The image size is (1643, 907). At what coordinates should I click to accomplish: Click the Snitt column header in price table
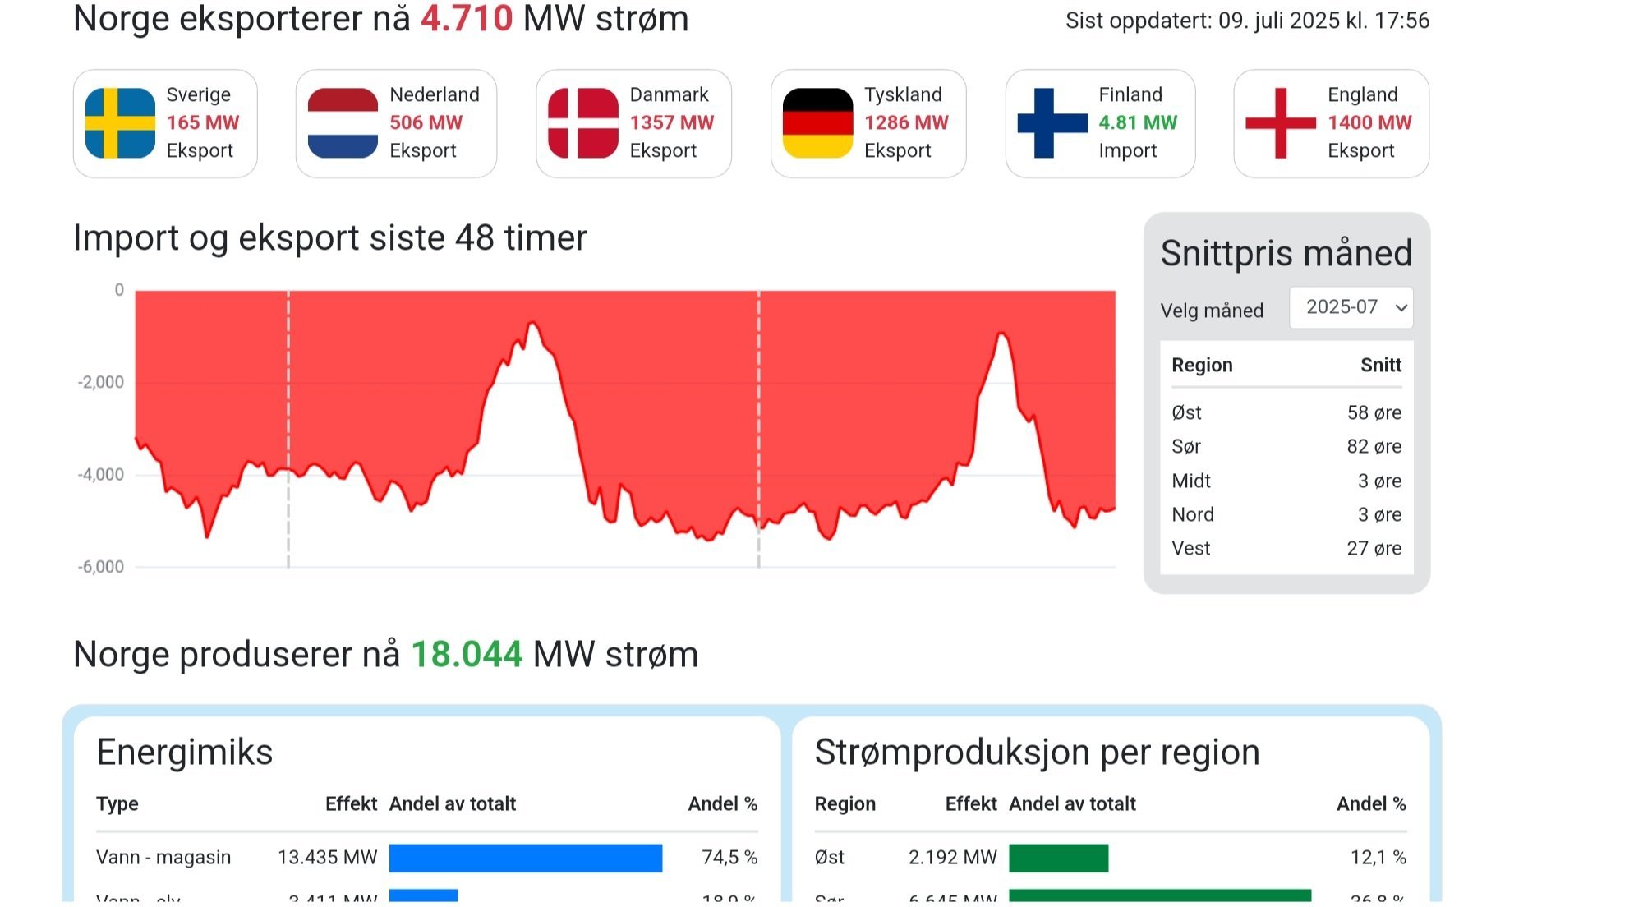point(1381,365)
